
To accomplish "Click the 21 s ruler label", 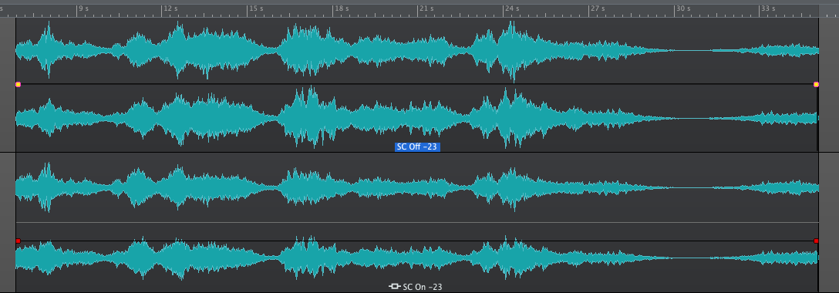I will tap(426, 8).
